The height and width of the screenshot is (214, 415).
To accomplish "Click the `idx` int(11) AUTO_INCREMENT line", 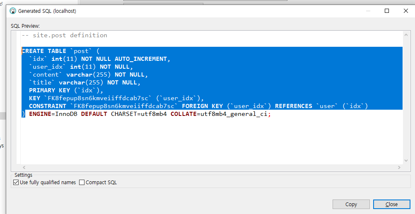I will pyautogui.click(x=99, y=59).
